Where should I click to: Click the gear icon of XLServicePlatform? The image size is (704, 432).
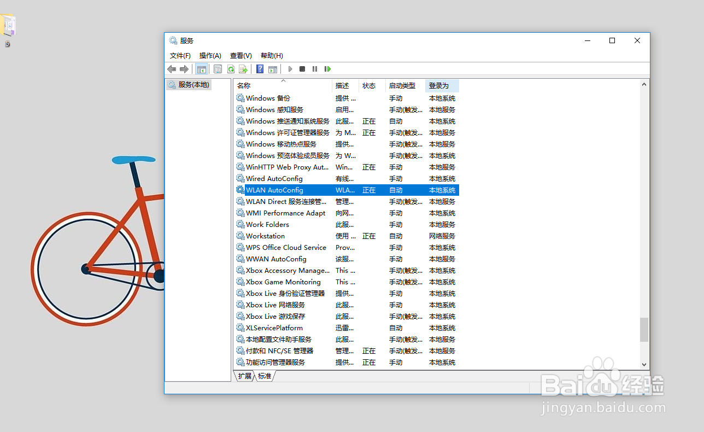point(240,328)
